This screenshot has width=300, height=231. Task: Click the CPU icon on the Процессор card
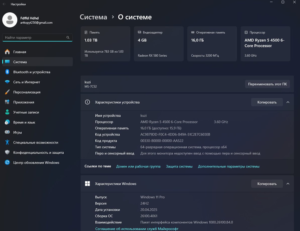point(246,33)
